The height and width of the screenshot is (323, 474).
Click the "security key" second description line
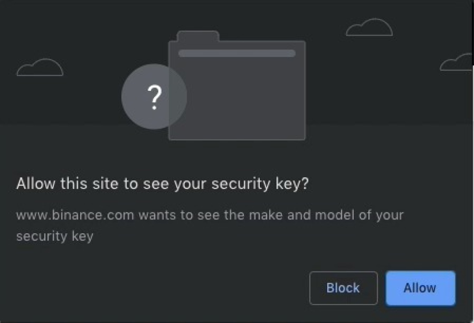(x=55, y=236)
